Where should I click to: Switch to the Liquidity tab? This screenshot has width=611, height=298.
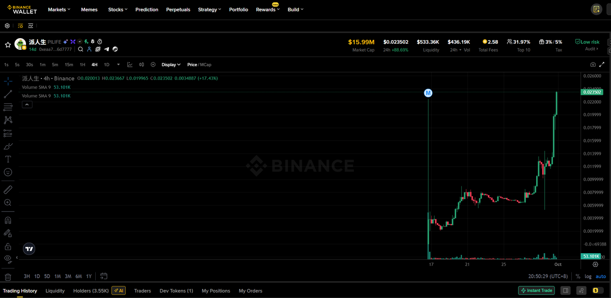(55, 291)
